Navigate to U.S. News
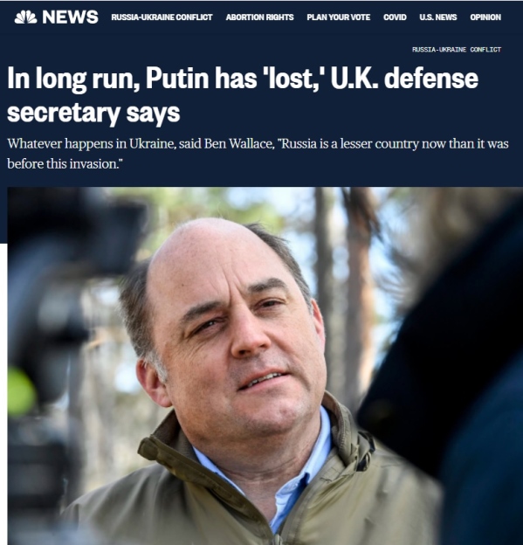Viewport: 523px width, 545px height. point(438,17)
